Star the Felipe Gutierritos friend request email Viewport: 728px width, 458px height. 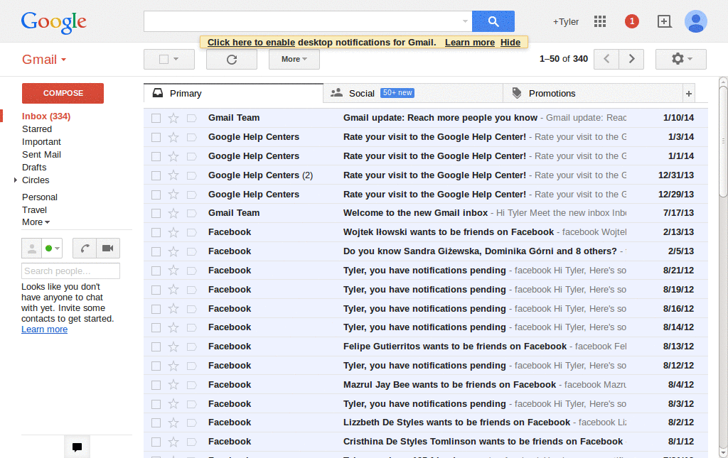(x=173, y=347)
